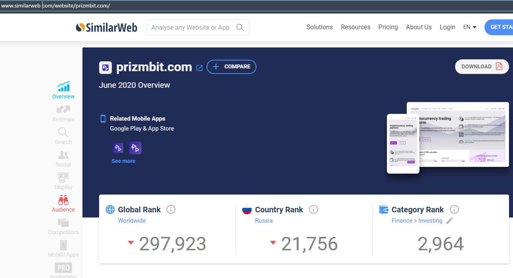The image size is (513, 278).
Task: Click the country rank value 21,756
Action: [x=309, y=244]
